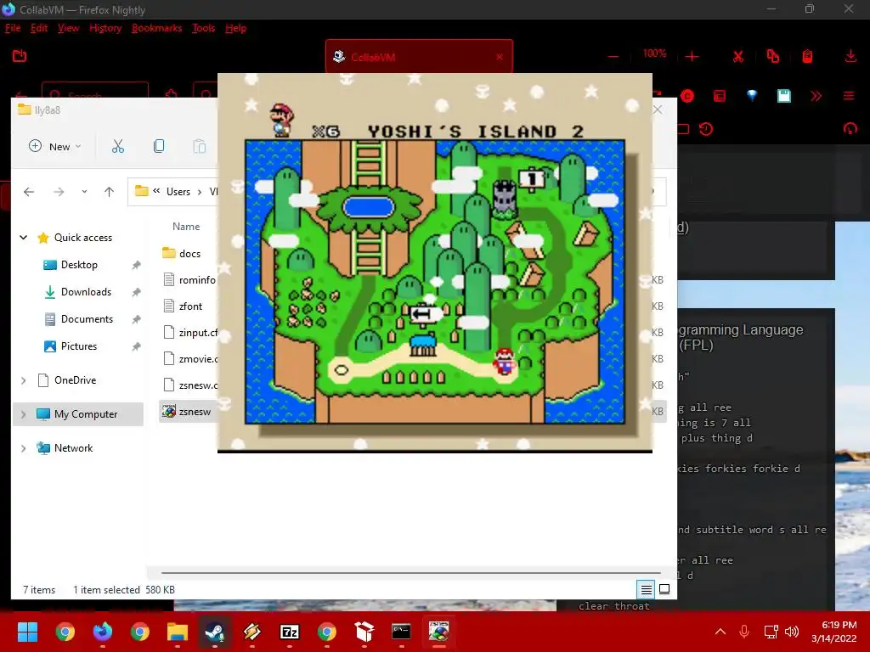
Task: Open 7-Zip from the taskbar
Action: [x=290, y=632]
